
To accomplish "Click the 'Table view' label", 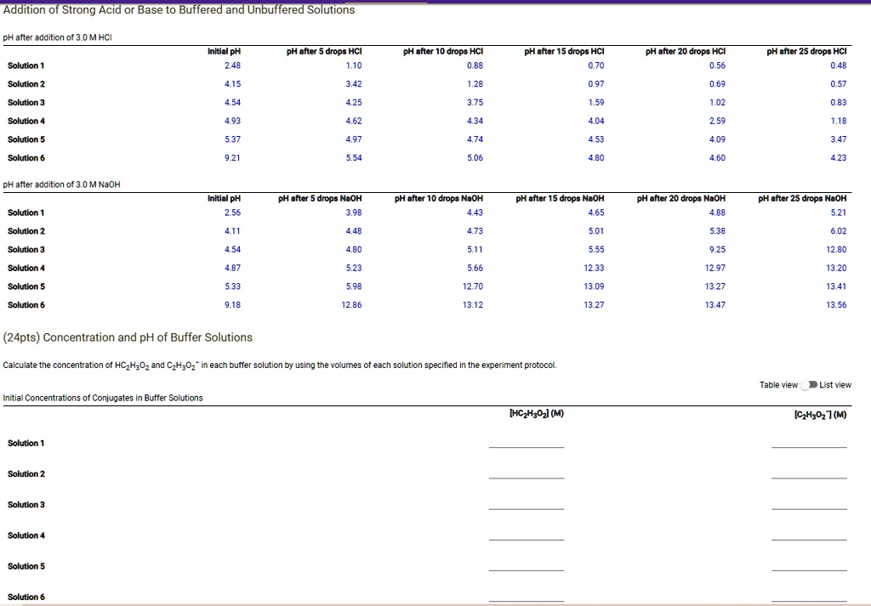I will click(x=778, y=384).
